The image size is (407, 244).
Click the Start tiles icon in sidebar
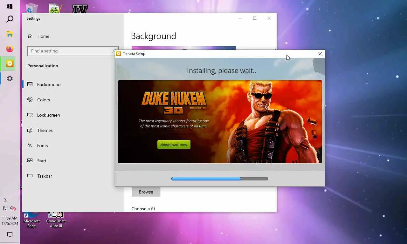[x=30, y=160]
